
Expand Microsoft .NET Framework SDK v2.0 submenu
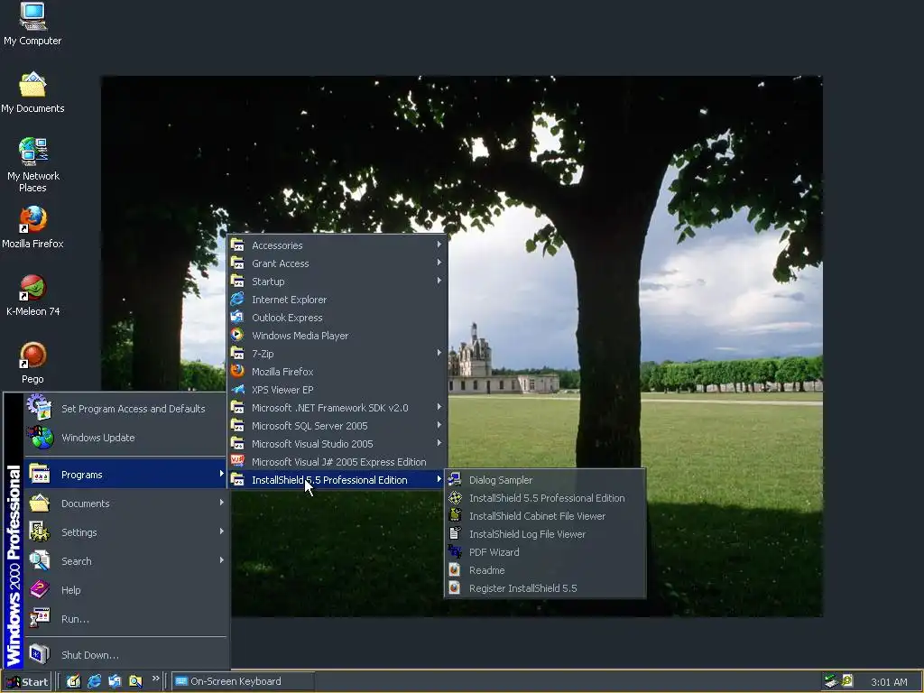337,408
